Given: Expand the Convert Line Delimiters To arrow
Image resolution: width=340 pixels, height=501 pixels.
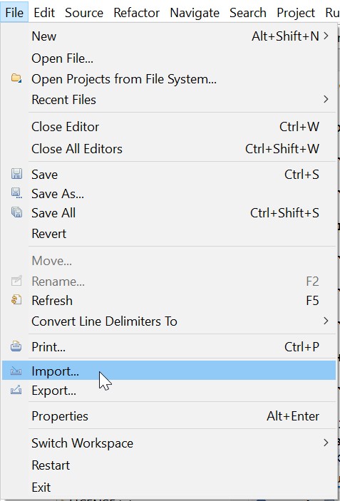Looking at the screenshot, I should (326, 321).
